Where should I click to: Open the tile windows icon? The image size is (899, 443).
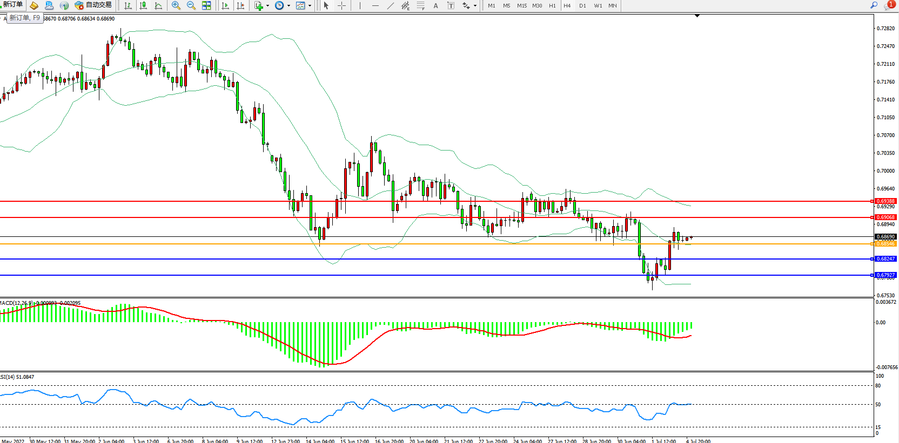click(206, 5)
